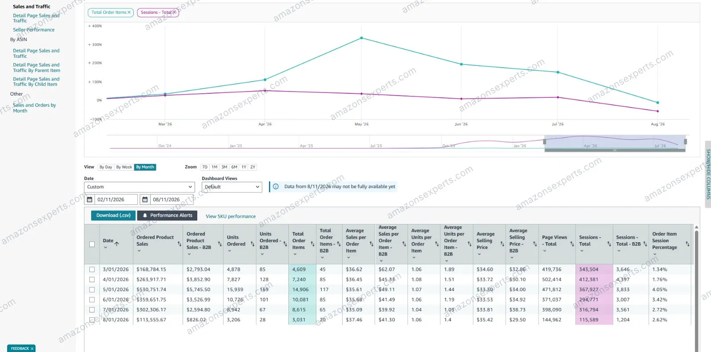
Task: Open the Dashboard Views Default dropdown
Action: [232, 187]
